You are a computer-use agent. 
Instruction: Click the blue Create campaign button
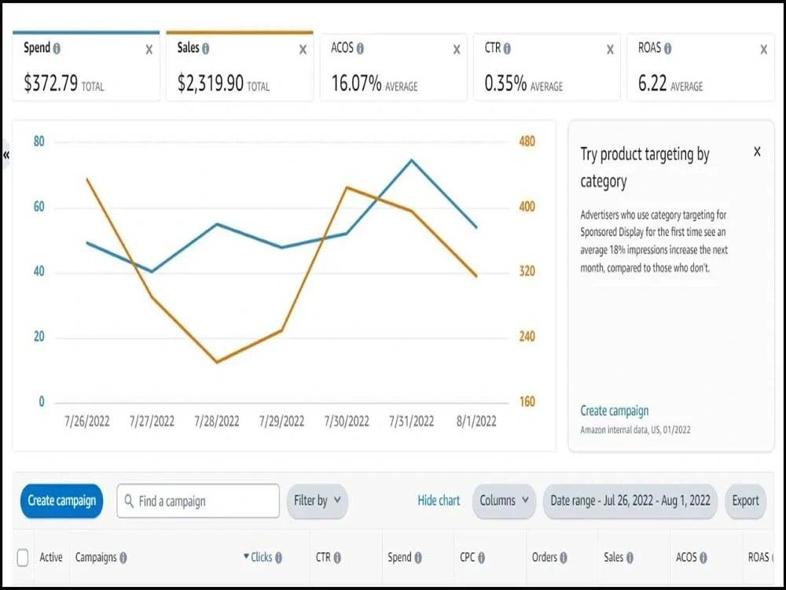pos(61,500)
